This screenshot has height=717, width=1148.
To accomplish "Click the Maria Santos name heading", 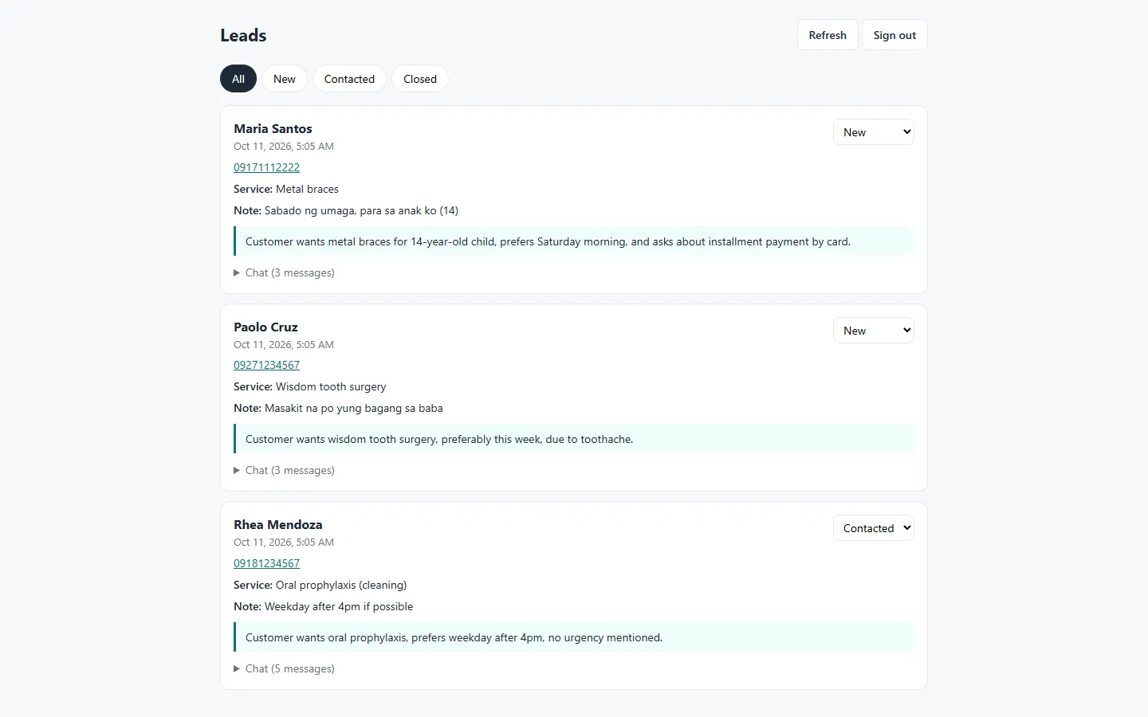I will [273, 128].
